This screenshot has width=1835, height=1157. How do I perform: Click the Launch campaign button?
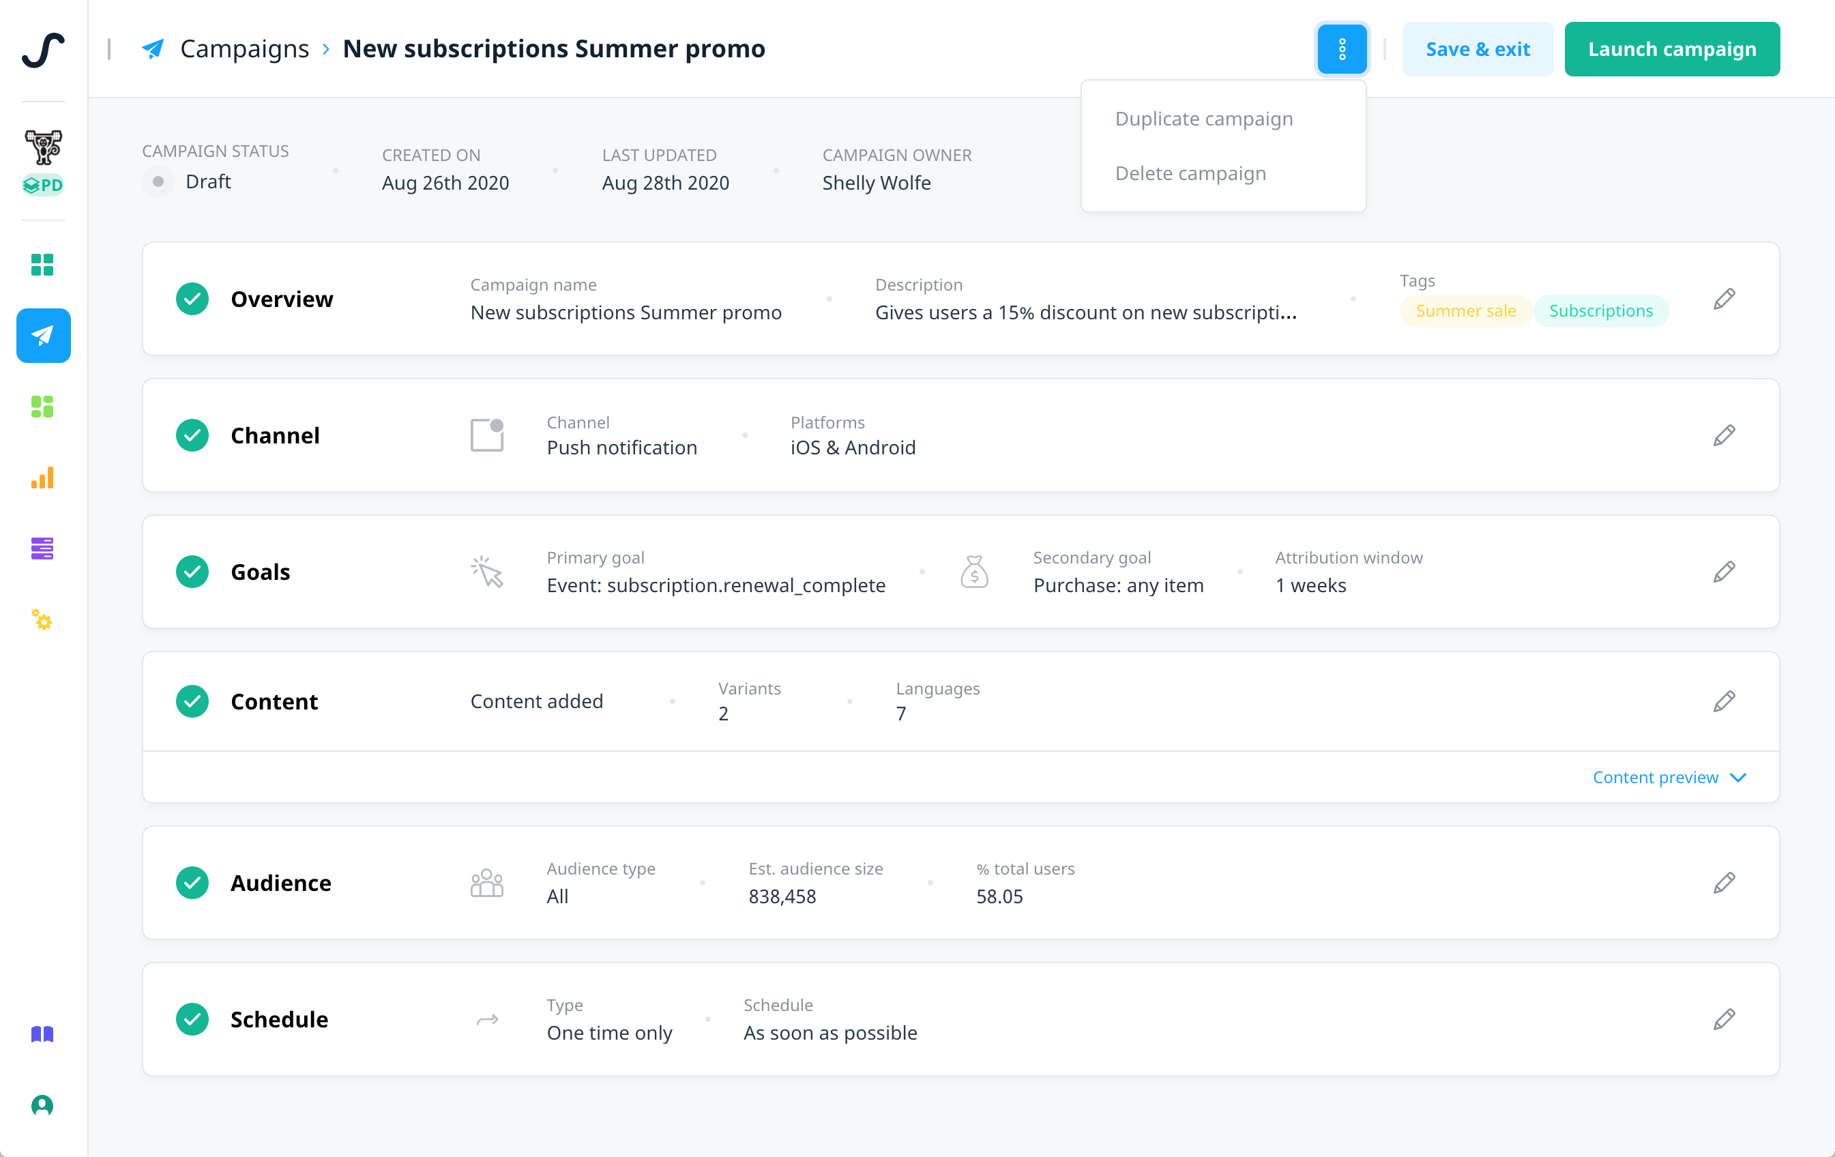(1672, 49)
